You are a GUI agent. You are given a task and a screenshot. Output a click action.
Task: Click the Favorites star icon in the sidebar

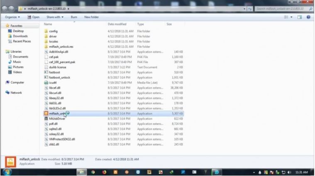[x=7, y=26]
